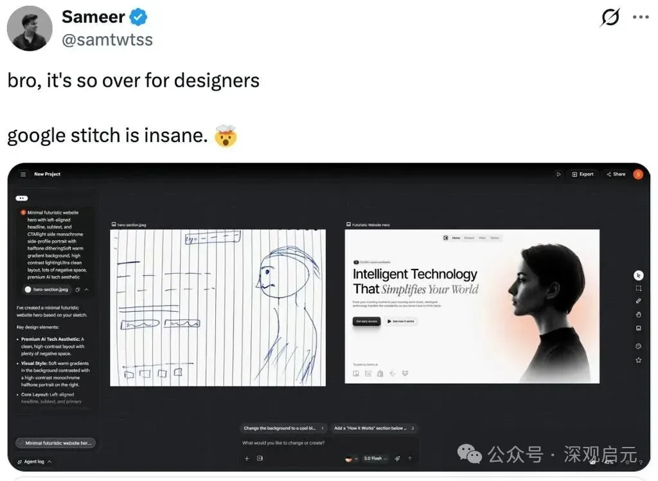Viewport: 658px width, 481px height.
Task: Select the cursor pointer tool
Action: point(638,275)
